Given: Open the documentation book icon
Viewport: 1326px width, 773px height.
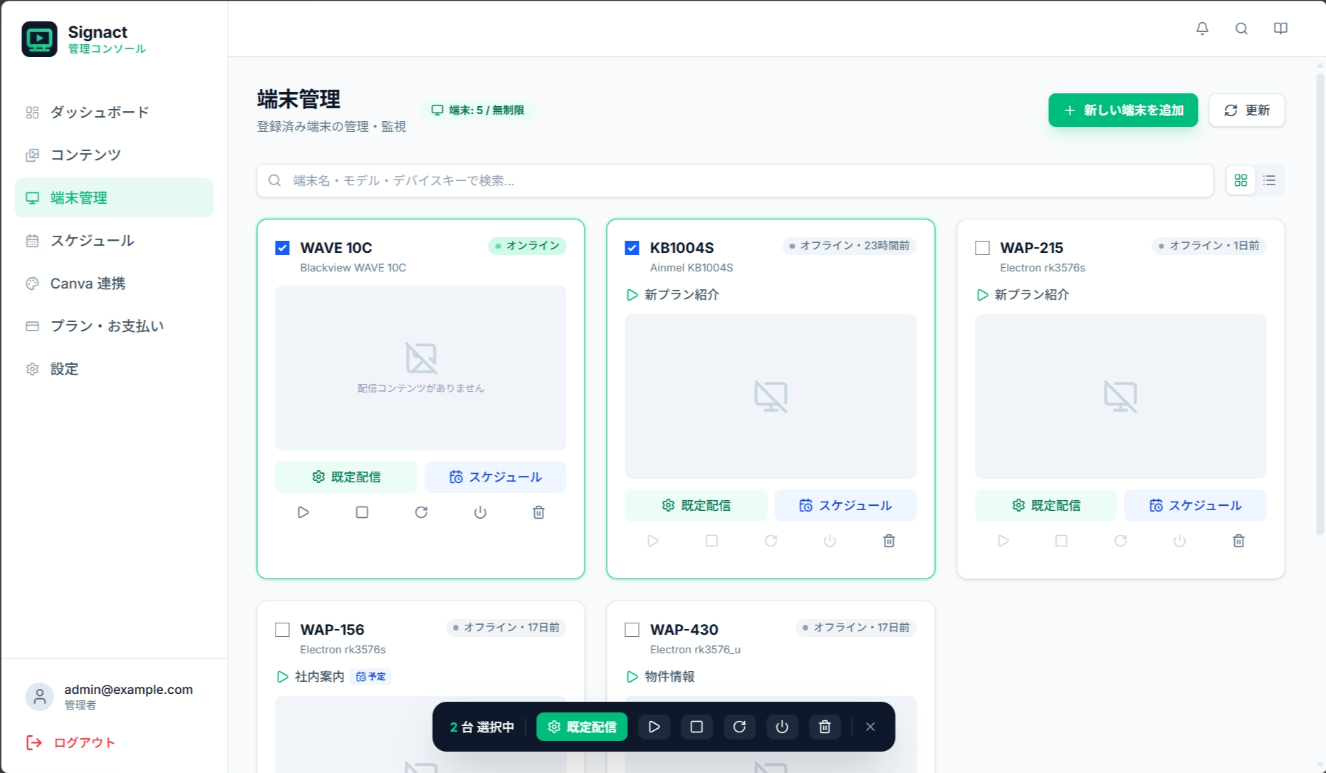Looking at the screenshot, I should (x=1280, y=28).
